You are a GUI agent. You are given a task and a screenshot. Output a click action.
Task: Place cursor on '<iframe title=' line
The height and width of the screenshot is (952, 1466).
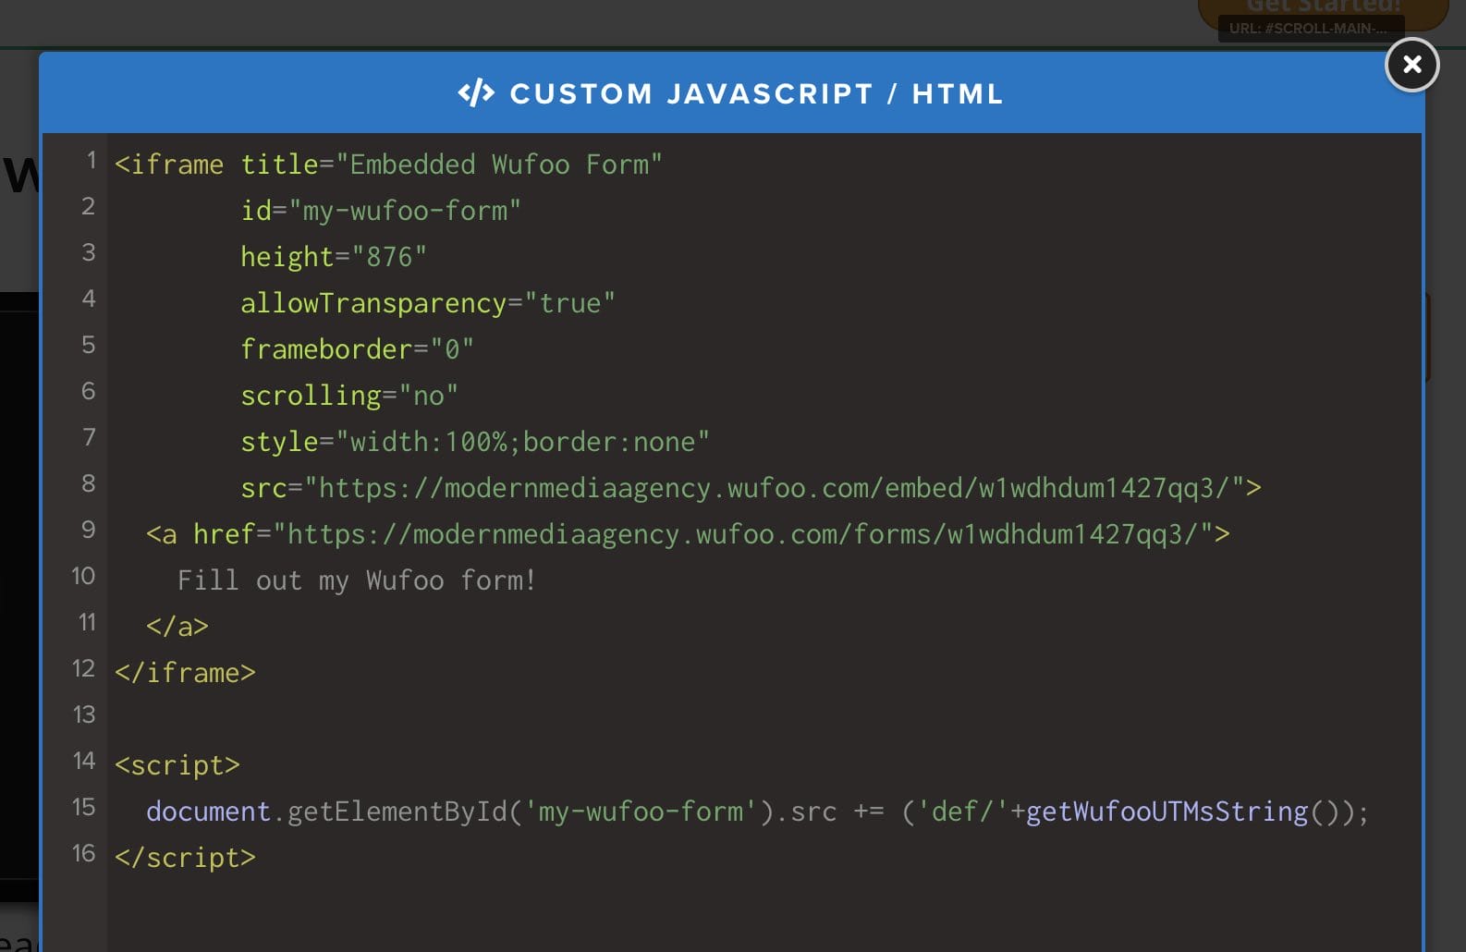tap(388, 165)
